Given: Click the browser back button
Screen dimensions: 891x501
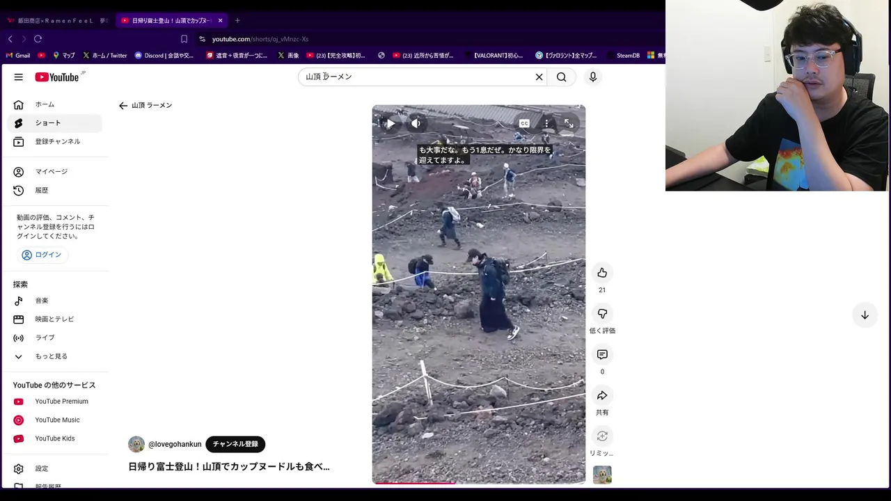Looking at the screenshot, I should coord(10,39).
